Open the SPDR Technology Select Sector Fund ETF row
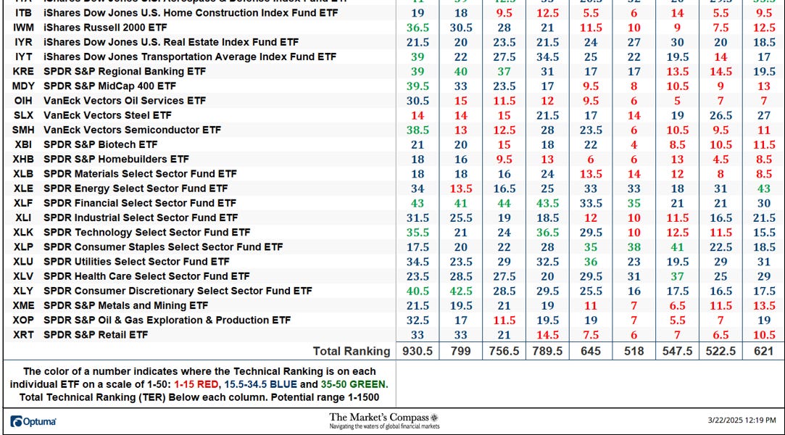 click(x=144, y=232)
